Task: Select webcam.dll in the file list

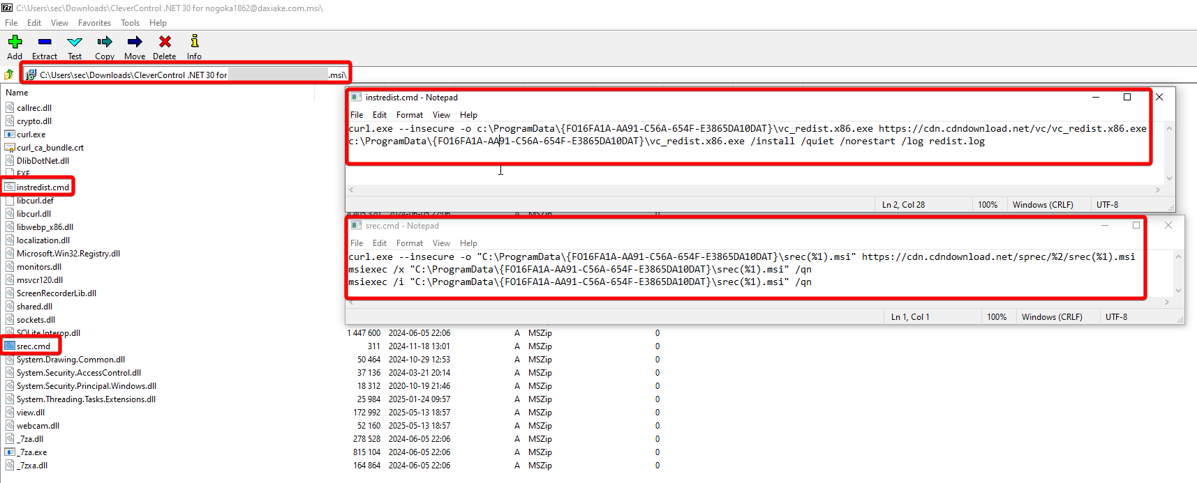Action: click(x=38, y=426)
